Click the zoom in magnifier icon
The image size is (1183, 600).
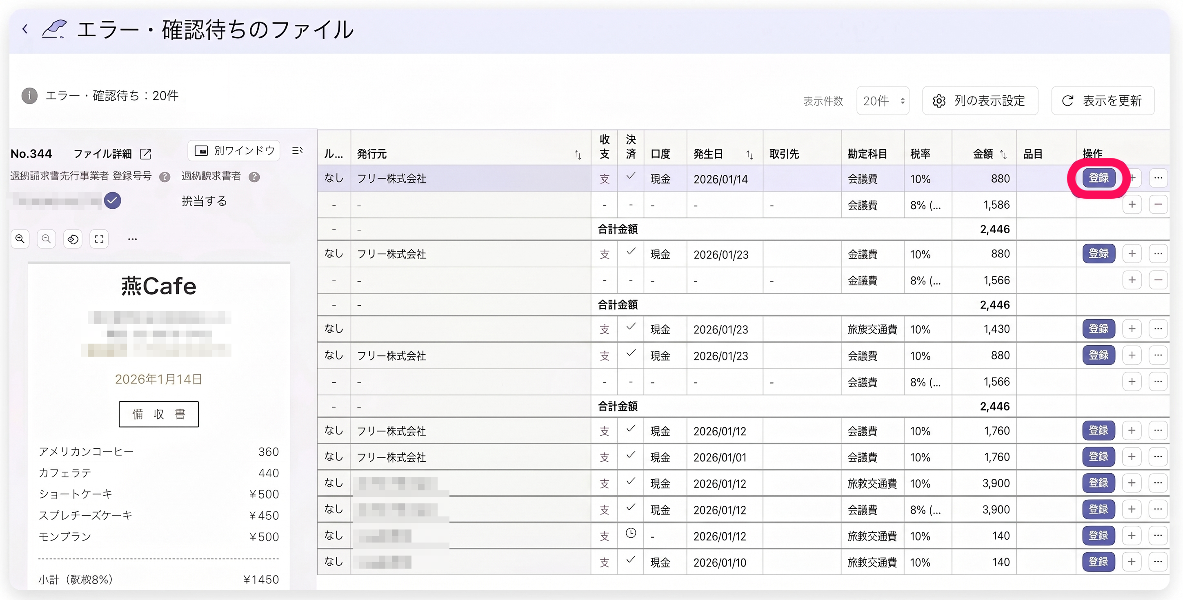pos(20,239)
